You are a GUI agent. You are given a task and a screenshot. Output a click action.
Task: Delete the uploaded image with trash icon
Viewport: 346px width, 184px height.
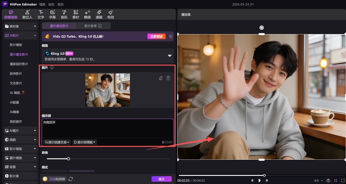point(168,78)
